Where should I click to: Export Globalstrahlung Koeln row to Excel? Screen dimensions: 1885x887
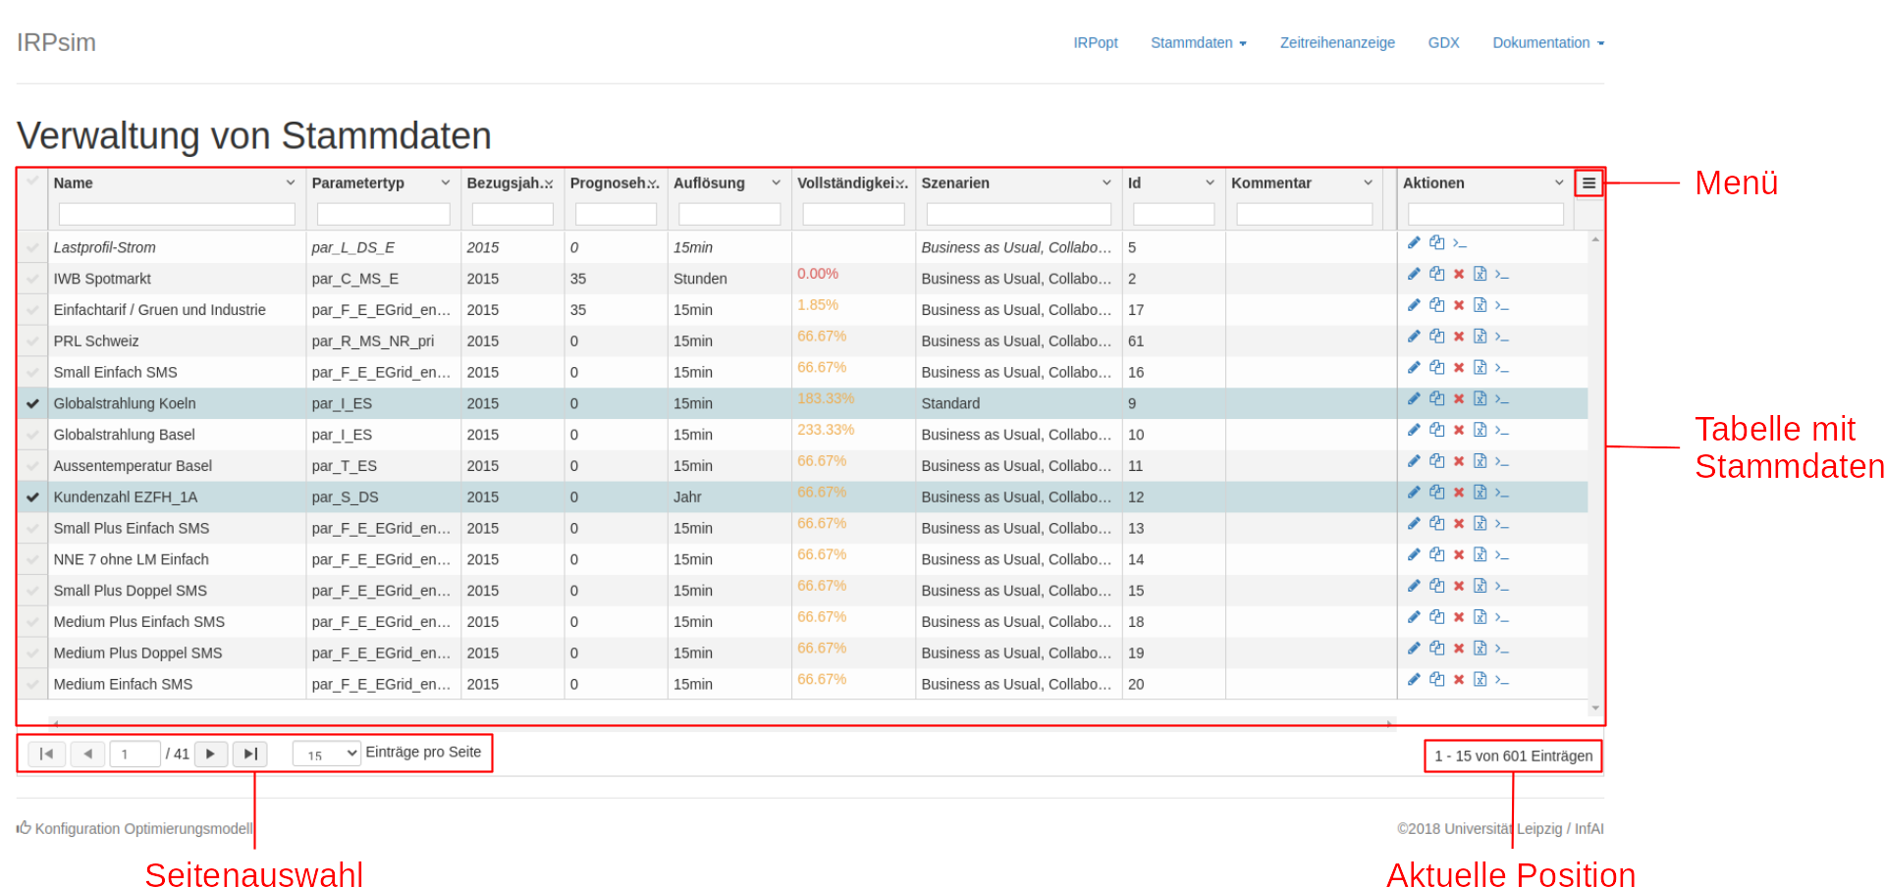tap(1480, 398)
